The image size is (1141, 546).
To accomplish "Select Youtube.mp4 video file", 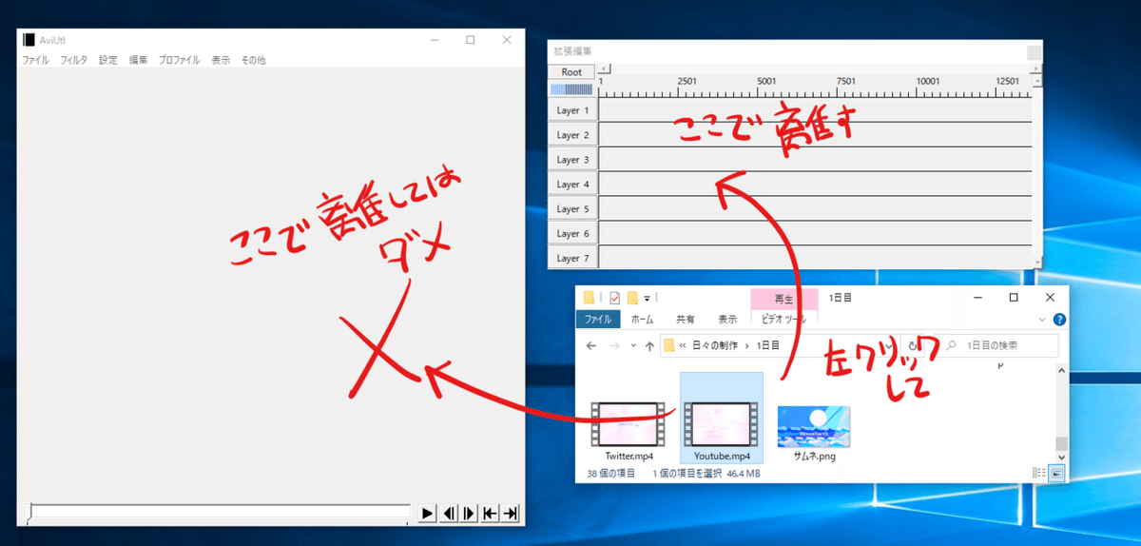I will 722,419.
